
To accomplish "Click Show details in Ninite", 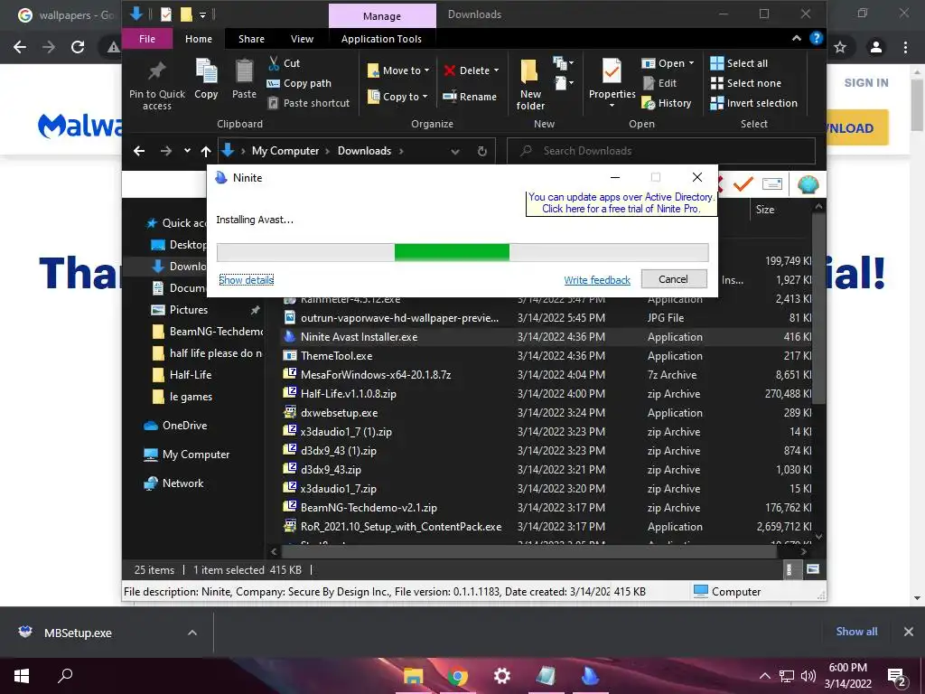I will (246, 280).
